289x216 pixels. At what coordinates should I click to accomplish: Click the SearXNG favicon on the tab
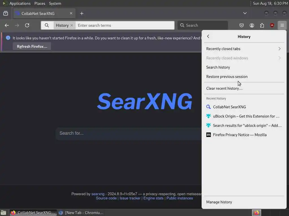(x=17, y=13)
